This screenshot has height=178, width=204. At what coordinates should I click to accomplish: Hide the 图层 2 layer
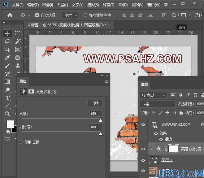(x=143, y=160)
